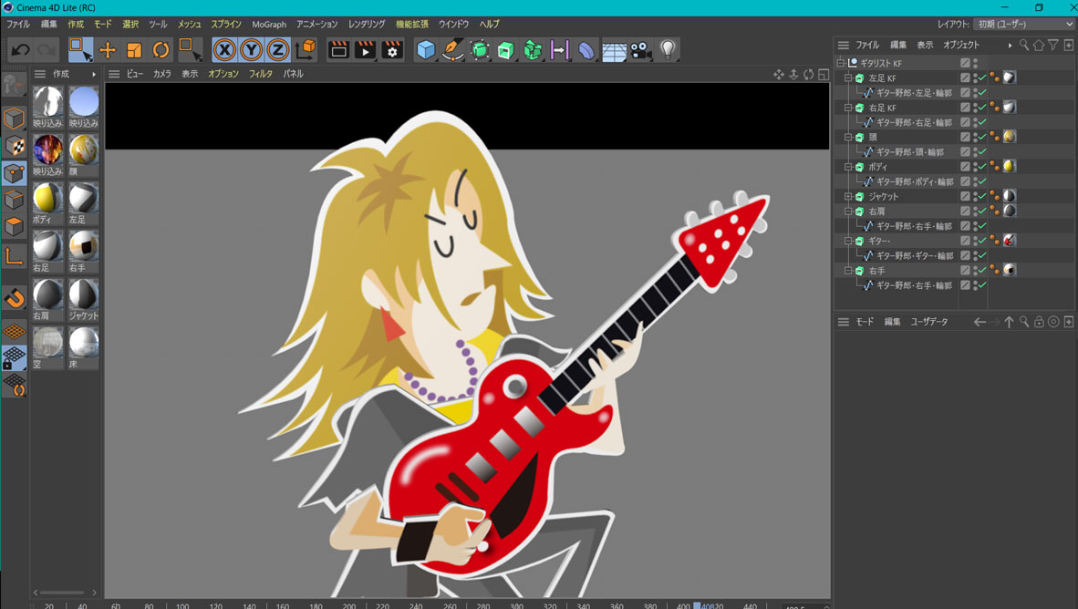Click the Cube primitive icon
The height and width of the screenshot is (609, 1078).
pos(426,50)
